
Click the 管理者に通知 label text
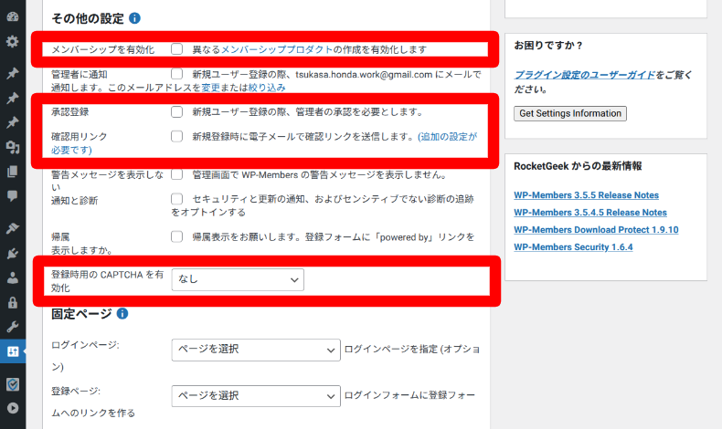click(80, 75)
